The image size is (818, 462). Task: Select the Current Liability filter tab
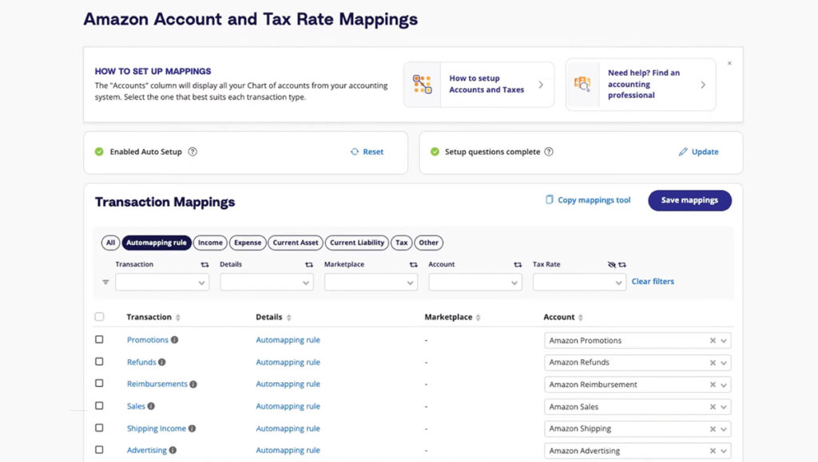tap(357, 243)
